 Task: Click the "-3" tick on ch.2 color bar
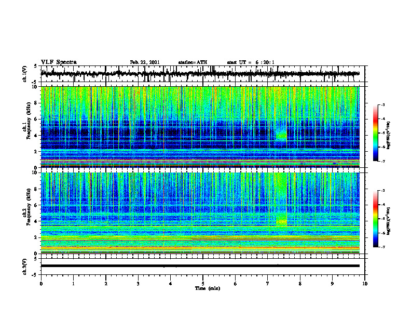383,191
